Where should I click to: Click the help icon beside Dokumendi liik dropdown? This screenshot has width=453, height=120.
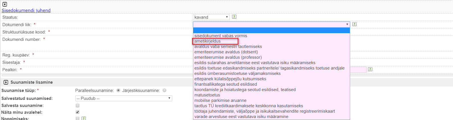(354, 24)
